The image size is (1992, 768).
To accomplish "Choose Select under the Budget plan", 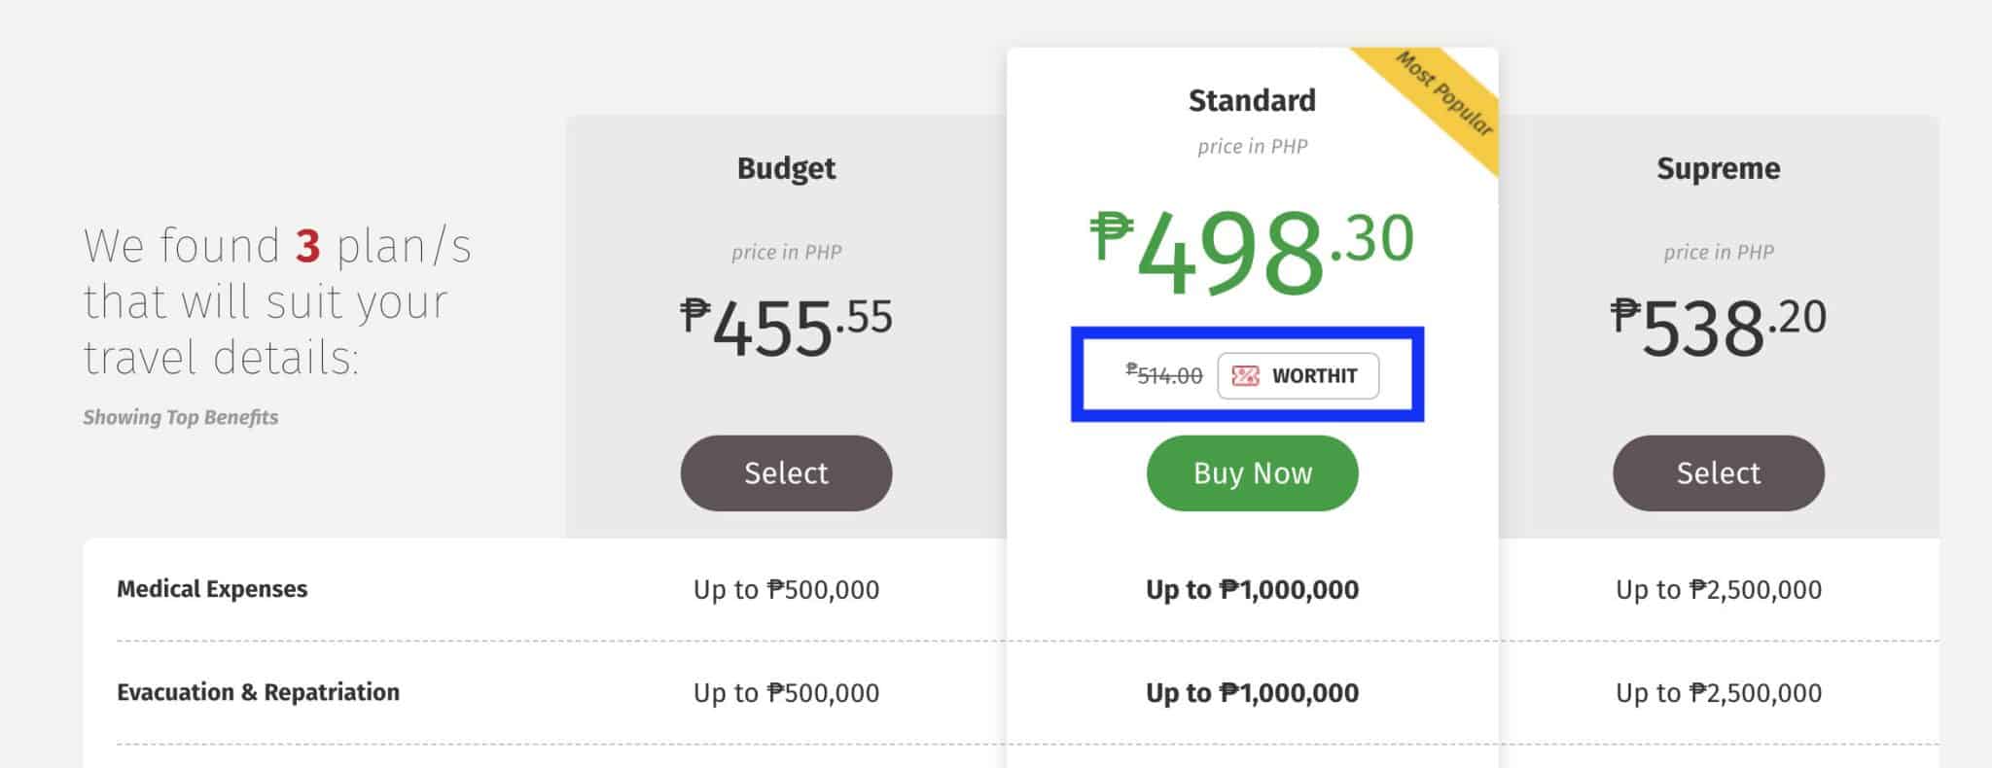I will [786, 473].
